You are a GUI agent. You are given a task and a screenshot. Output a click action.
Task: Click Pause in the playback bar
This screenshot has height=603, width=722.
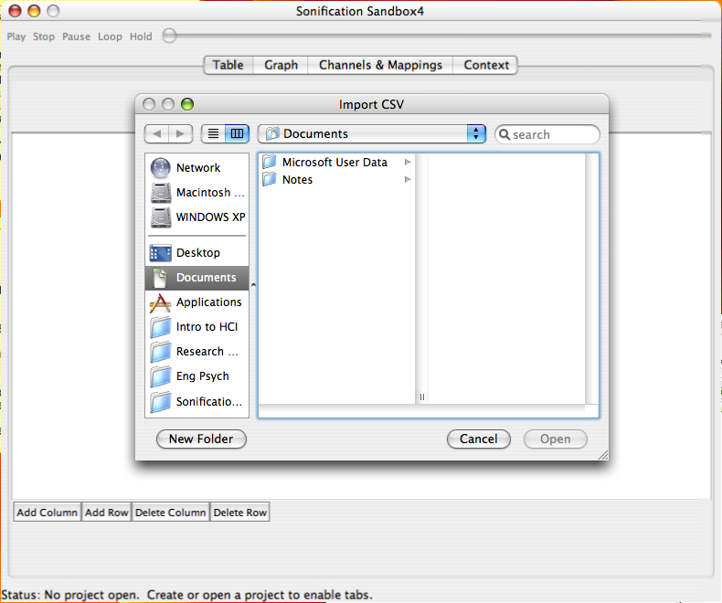point(77,37)
